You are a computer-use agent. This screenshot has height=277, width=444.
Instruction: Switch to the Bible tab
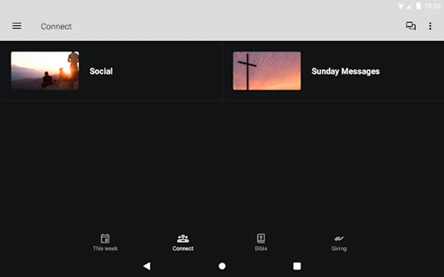tap(261, 243)
